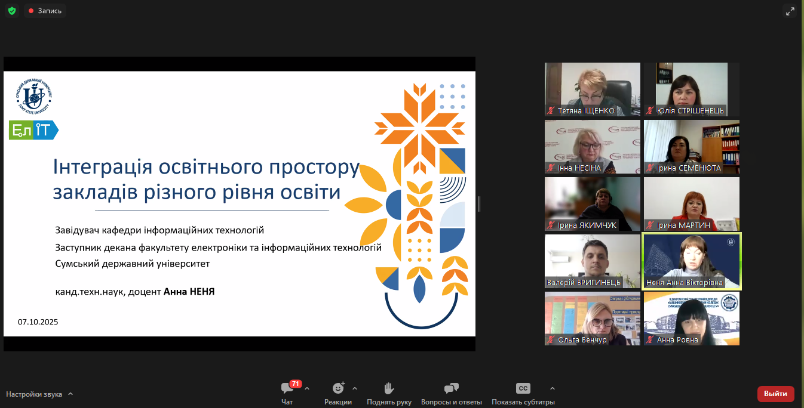Select Юлія СТРІШЕНЕЦЬ's video tile

pos(691,89)
